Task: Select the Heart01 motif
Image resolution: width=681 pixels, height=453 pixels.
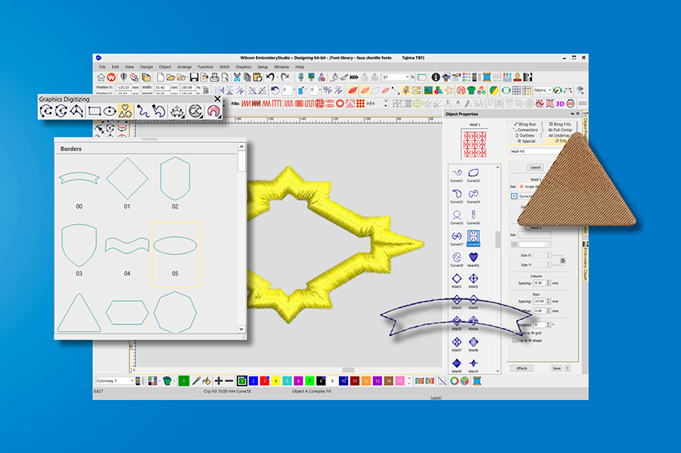Action: (x=474, y=257)
